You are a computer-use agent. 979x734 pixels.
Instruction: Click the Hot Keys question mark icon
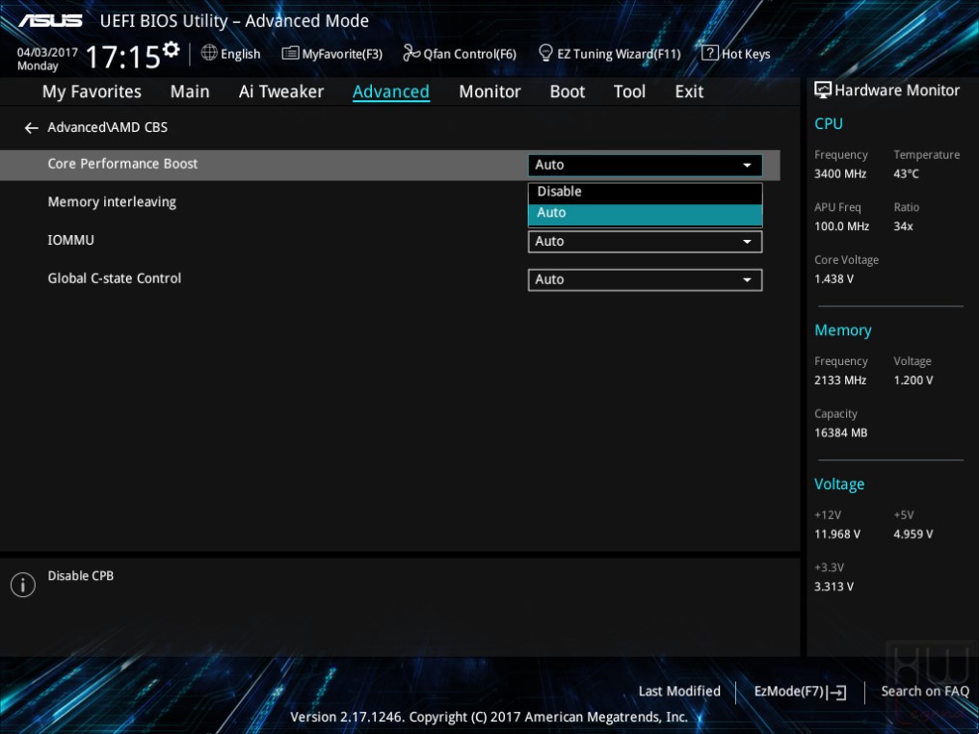tap(710, 53)
